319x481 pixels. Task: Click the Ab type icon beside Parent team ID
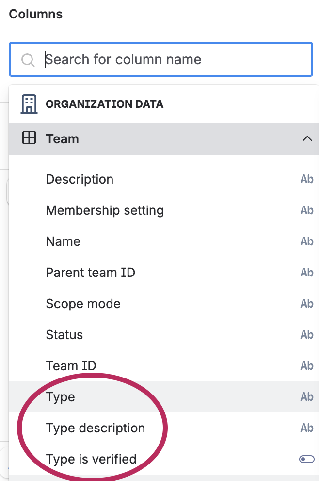point(307,273)
